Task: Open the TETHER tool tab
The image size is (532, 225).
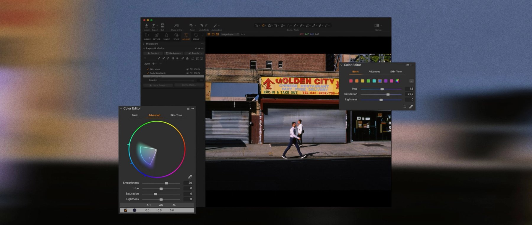Action: tap(157, 37)
